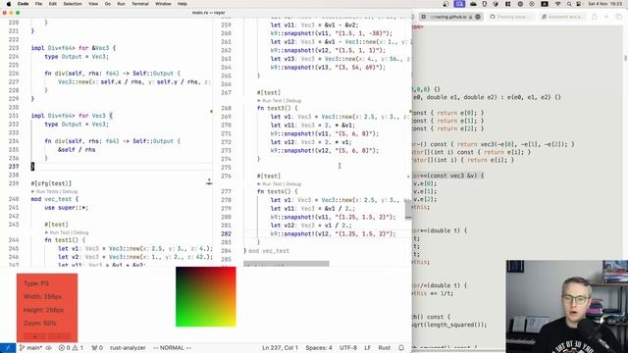Click Spaces: 4 indentation setting
Screen dimensions: 628x353
319,348
